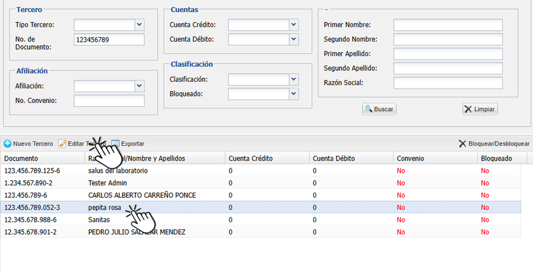Screen dimensions: 533x272
Task: Click document '123.456.789.052-3'
Action: [32, 208]
